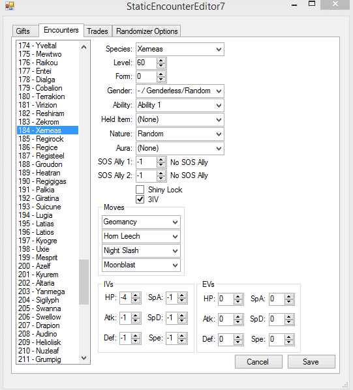Select 190 - Regigigas entry

point(48,181)
